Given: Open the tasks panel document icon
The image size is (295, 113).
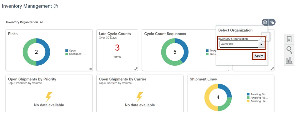Looking at the screenshot, I should (x=289, y=39).
